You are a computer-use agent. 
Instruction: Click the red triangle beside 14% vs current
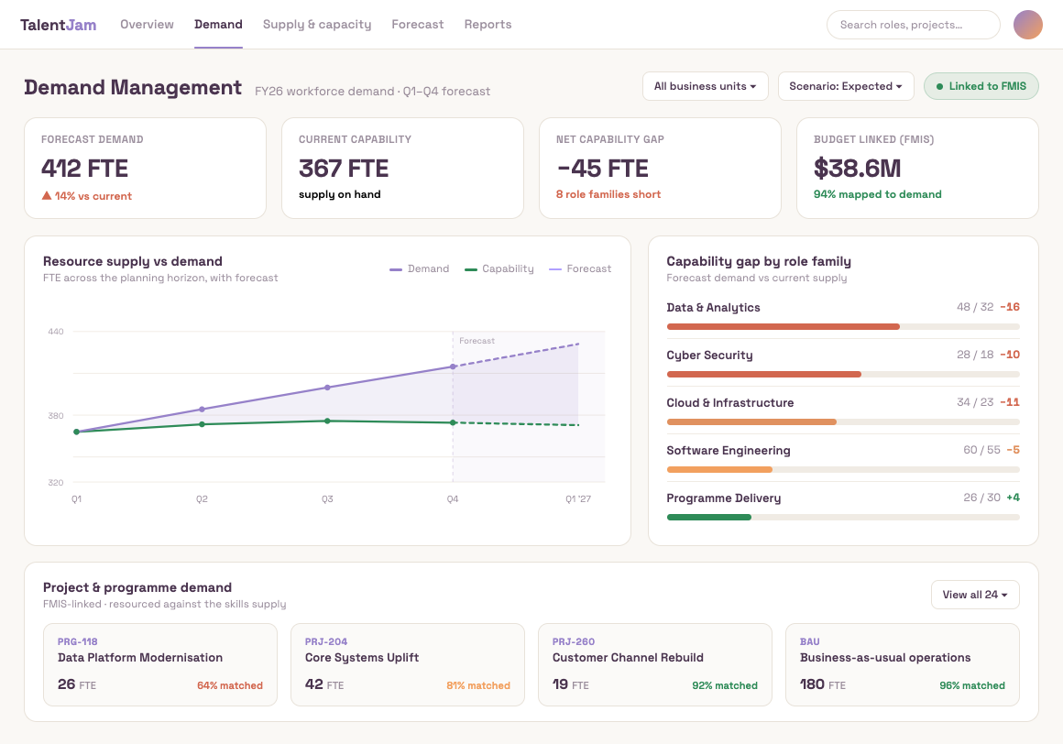[47, 196]
